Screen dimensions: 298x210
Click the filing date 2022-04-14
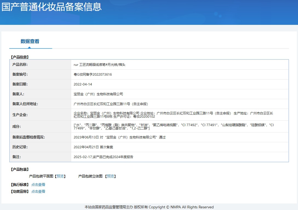(x=83, y=84)
